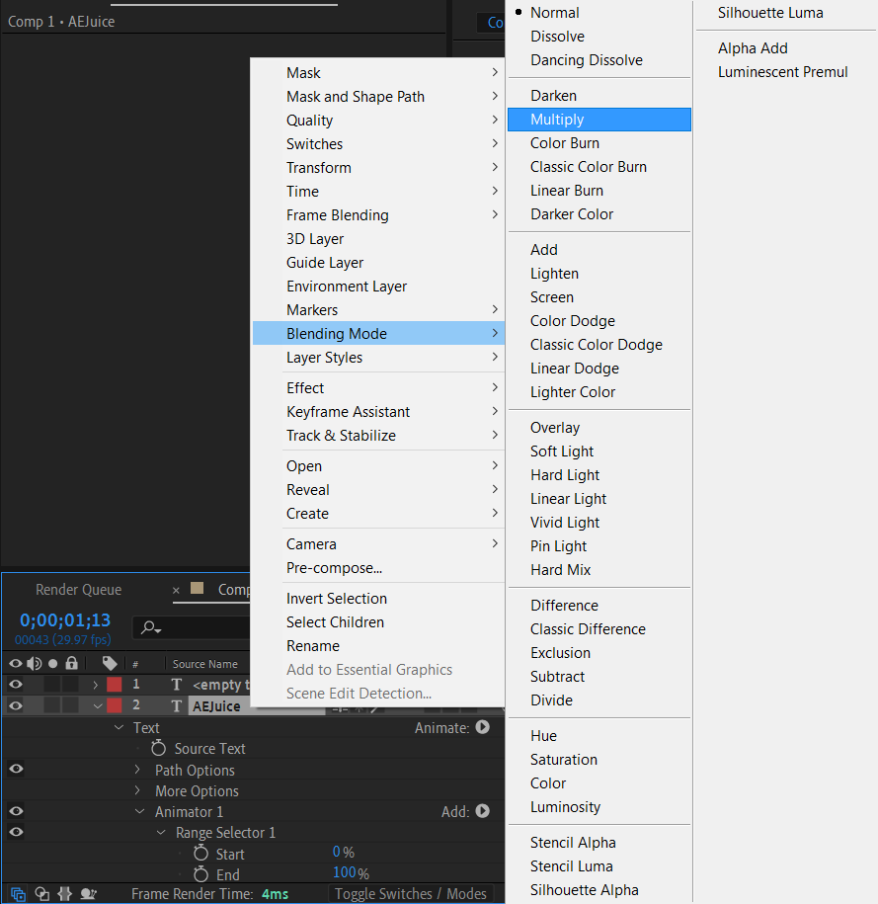878x904 pixels.
Task: Click the Add animator property arrow
Action: [482, 811]
